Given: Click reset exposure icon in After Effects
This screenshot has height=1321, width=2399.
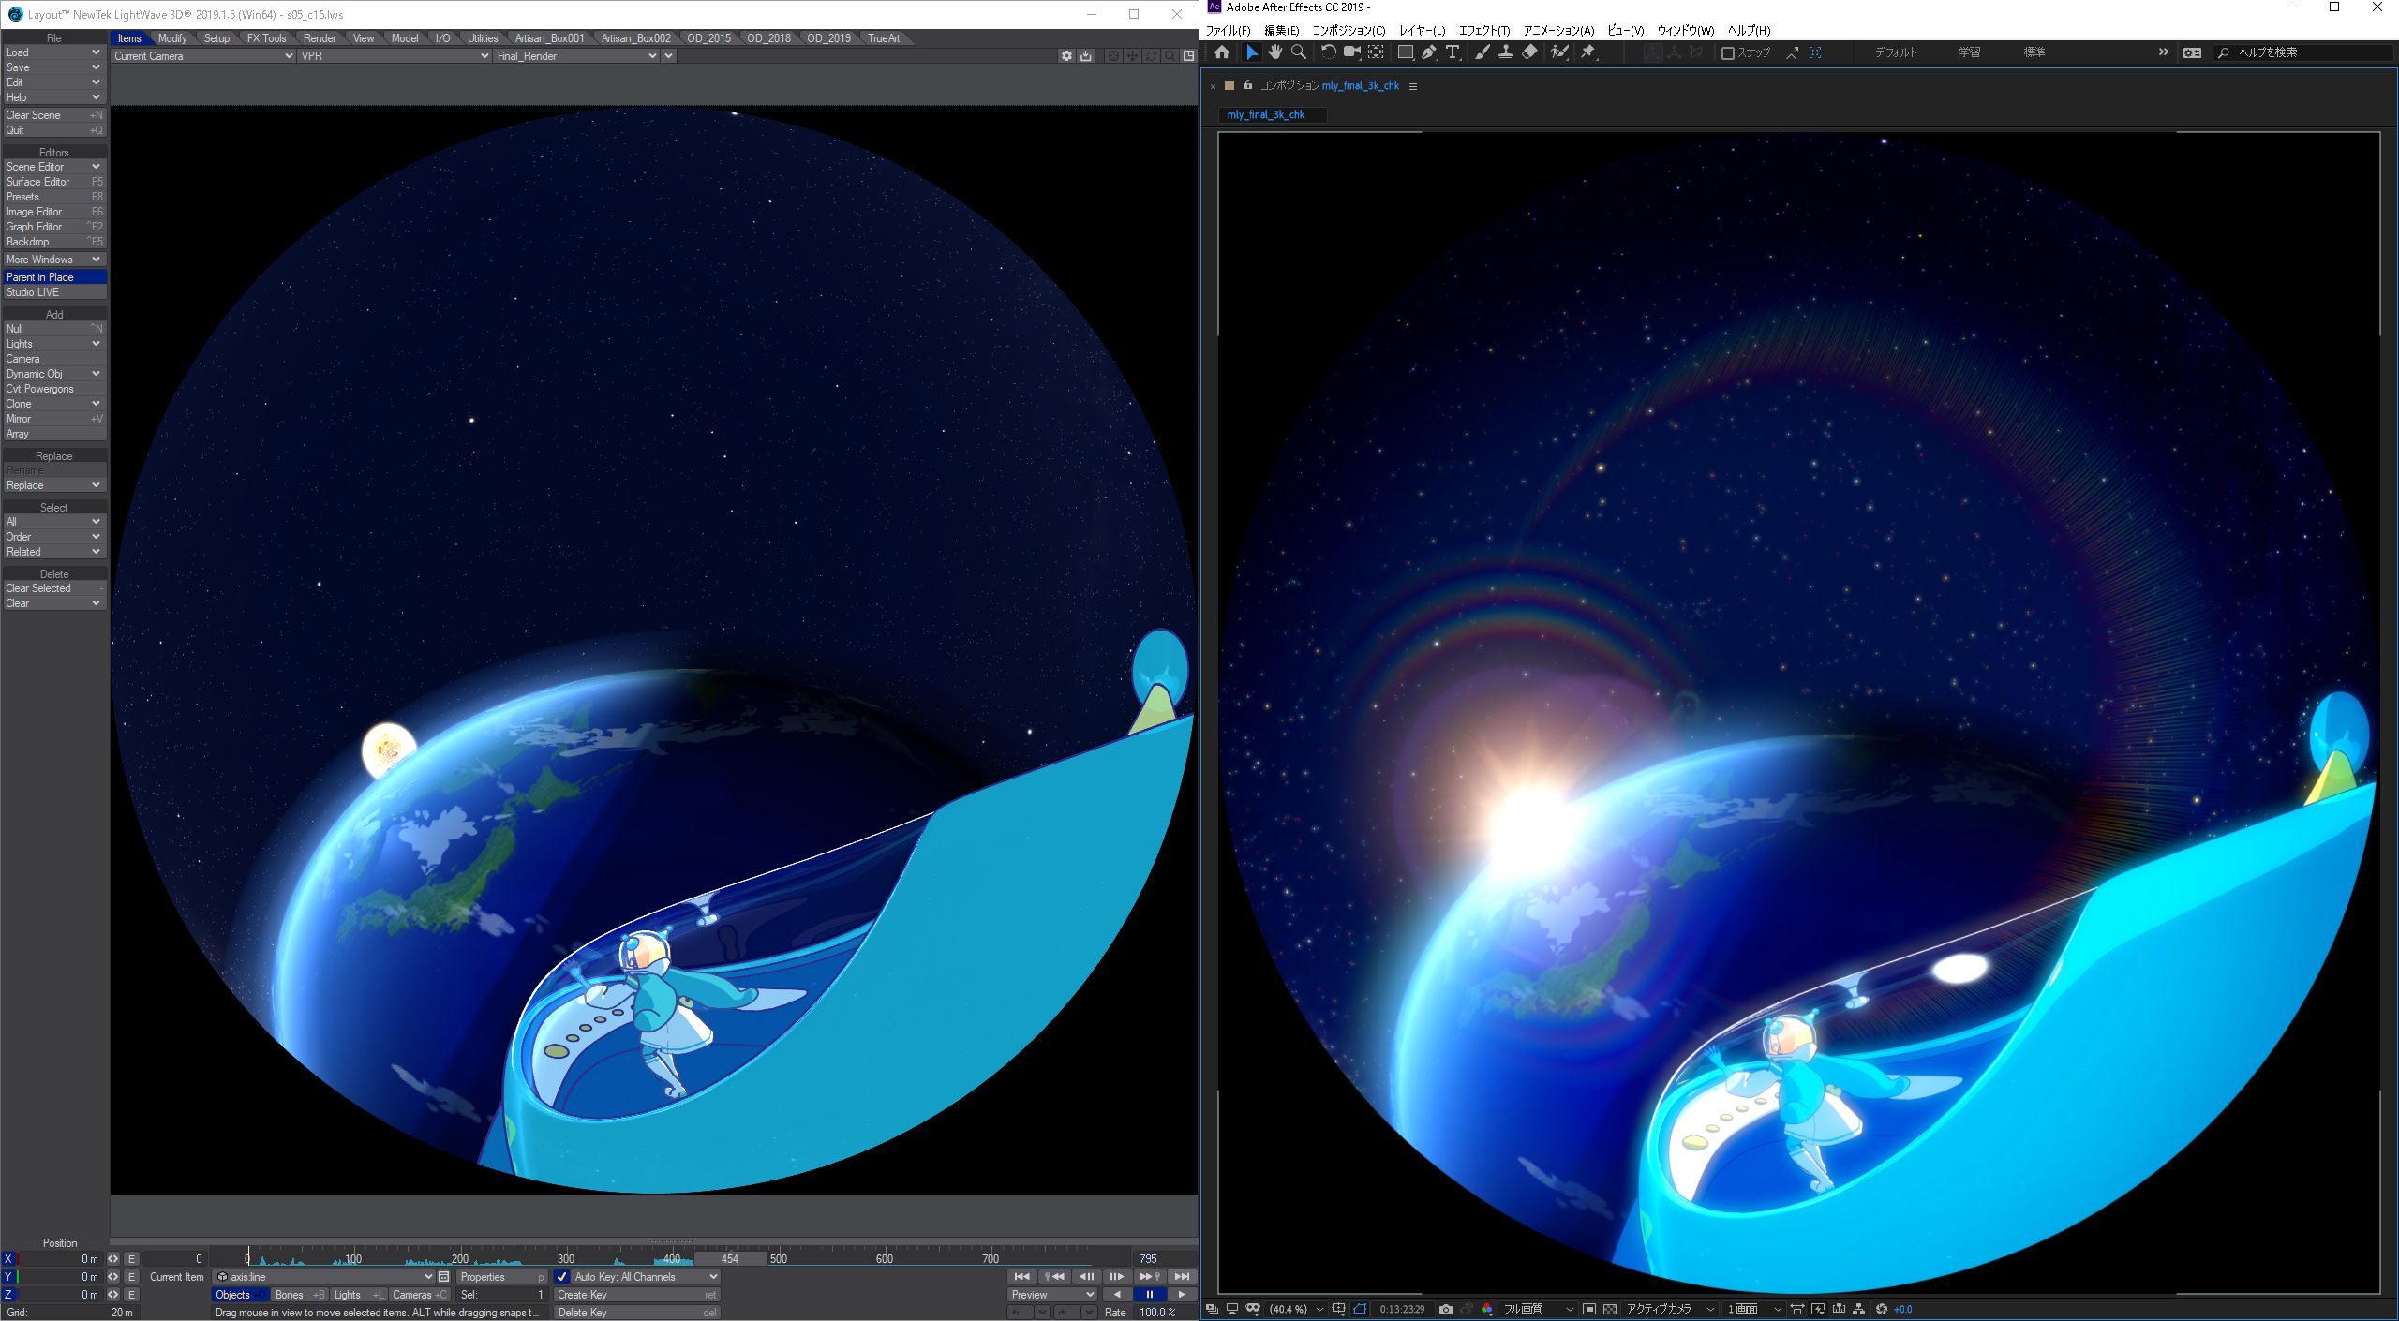Looking at the screenshot, I should click(1881, 1309).
